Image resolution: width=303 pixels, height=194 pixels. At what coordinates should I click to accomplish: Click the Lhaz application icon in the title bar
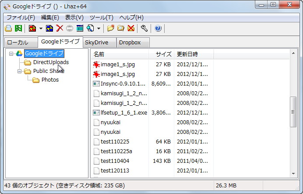pos(7,7)
